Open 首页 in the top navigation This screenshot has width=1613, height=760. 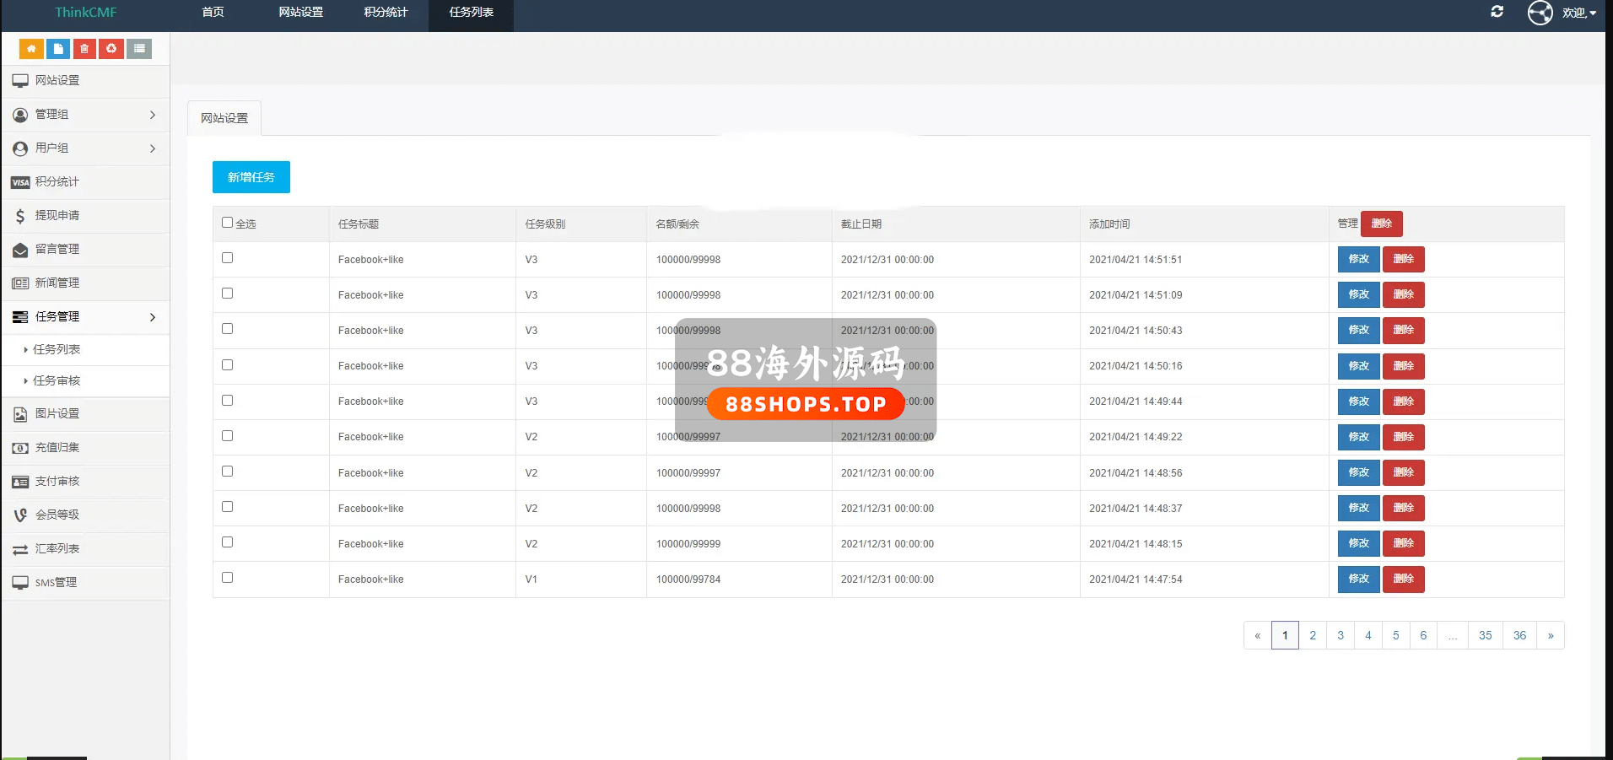coord(213,13)
